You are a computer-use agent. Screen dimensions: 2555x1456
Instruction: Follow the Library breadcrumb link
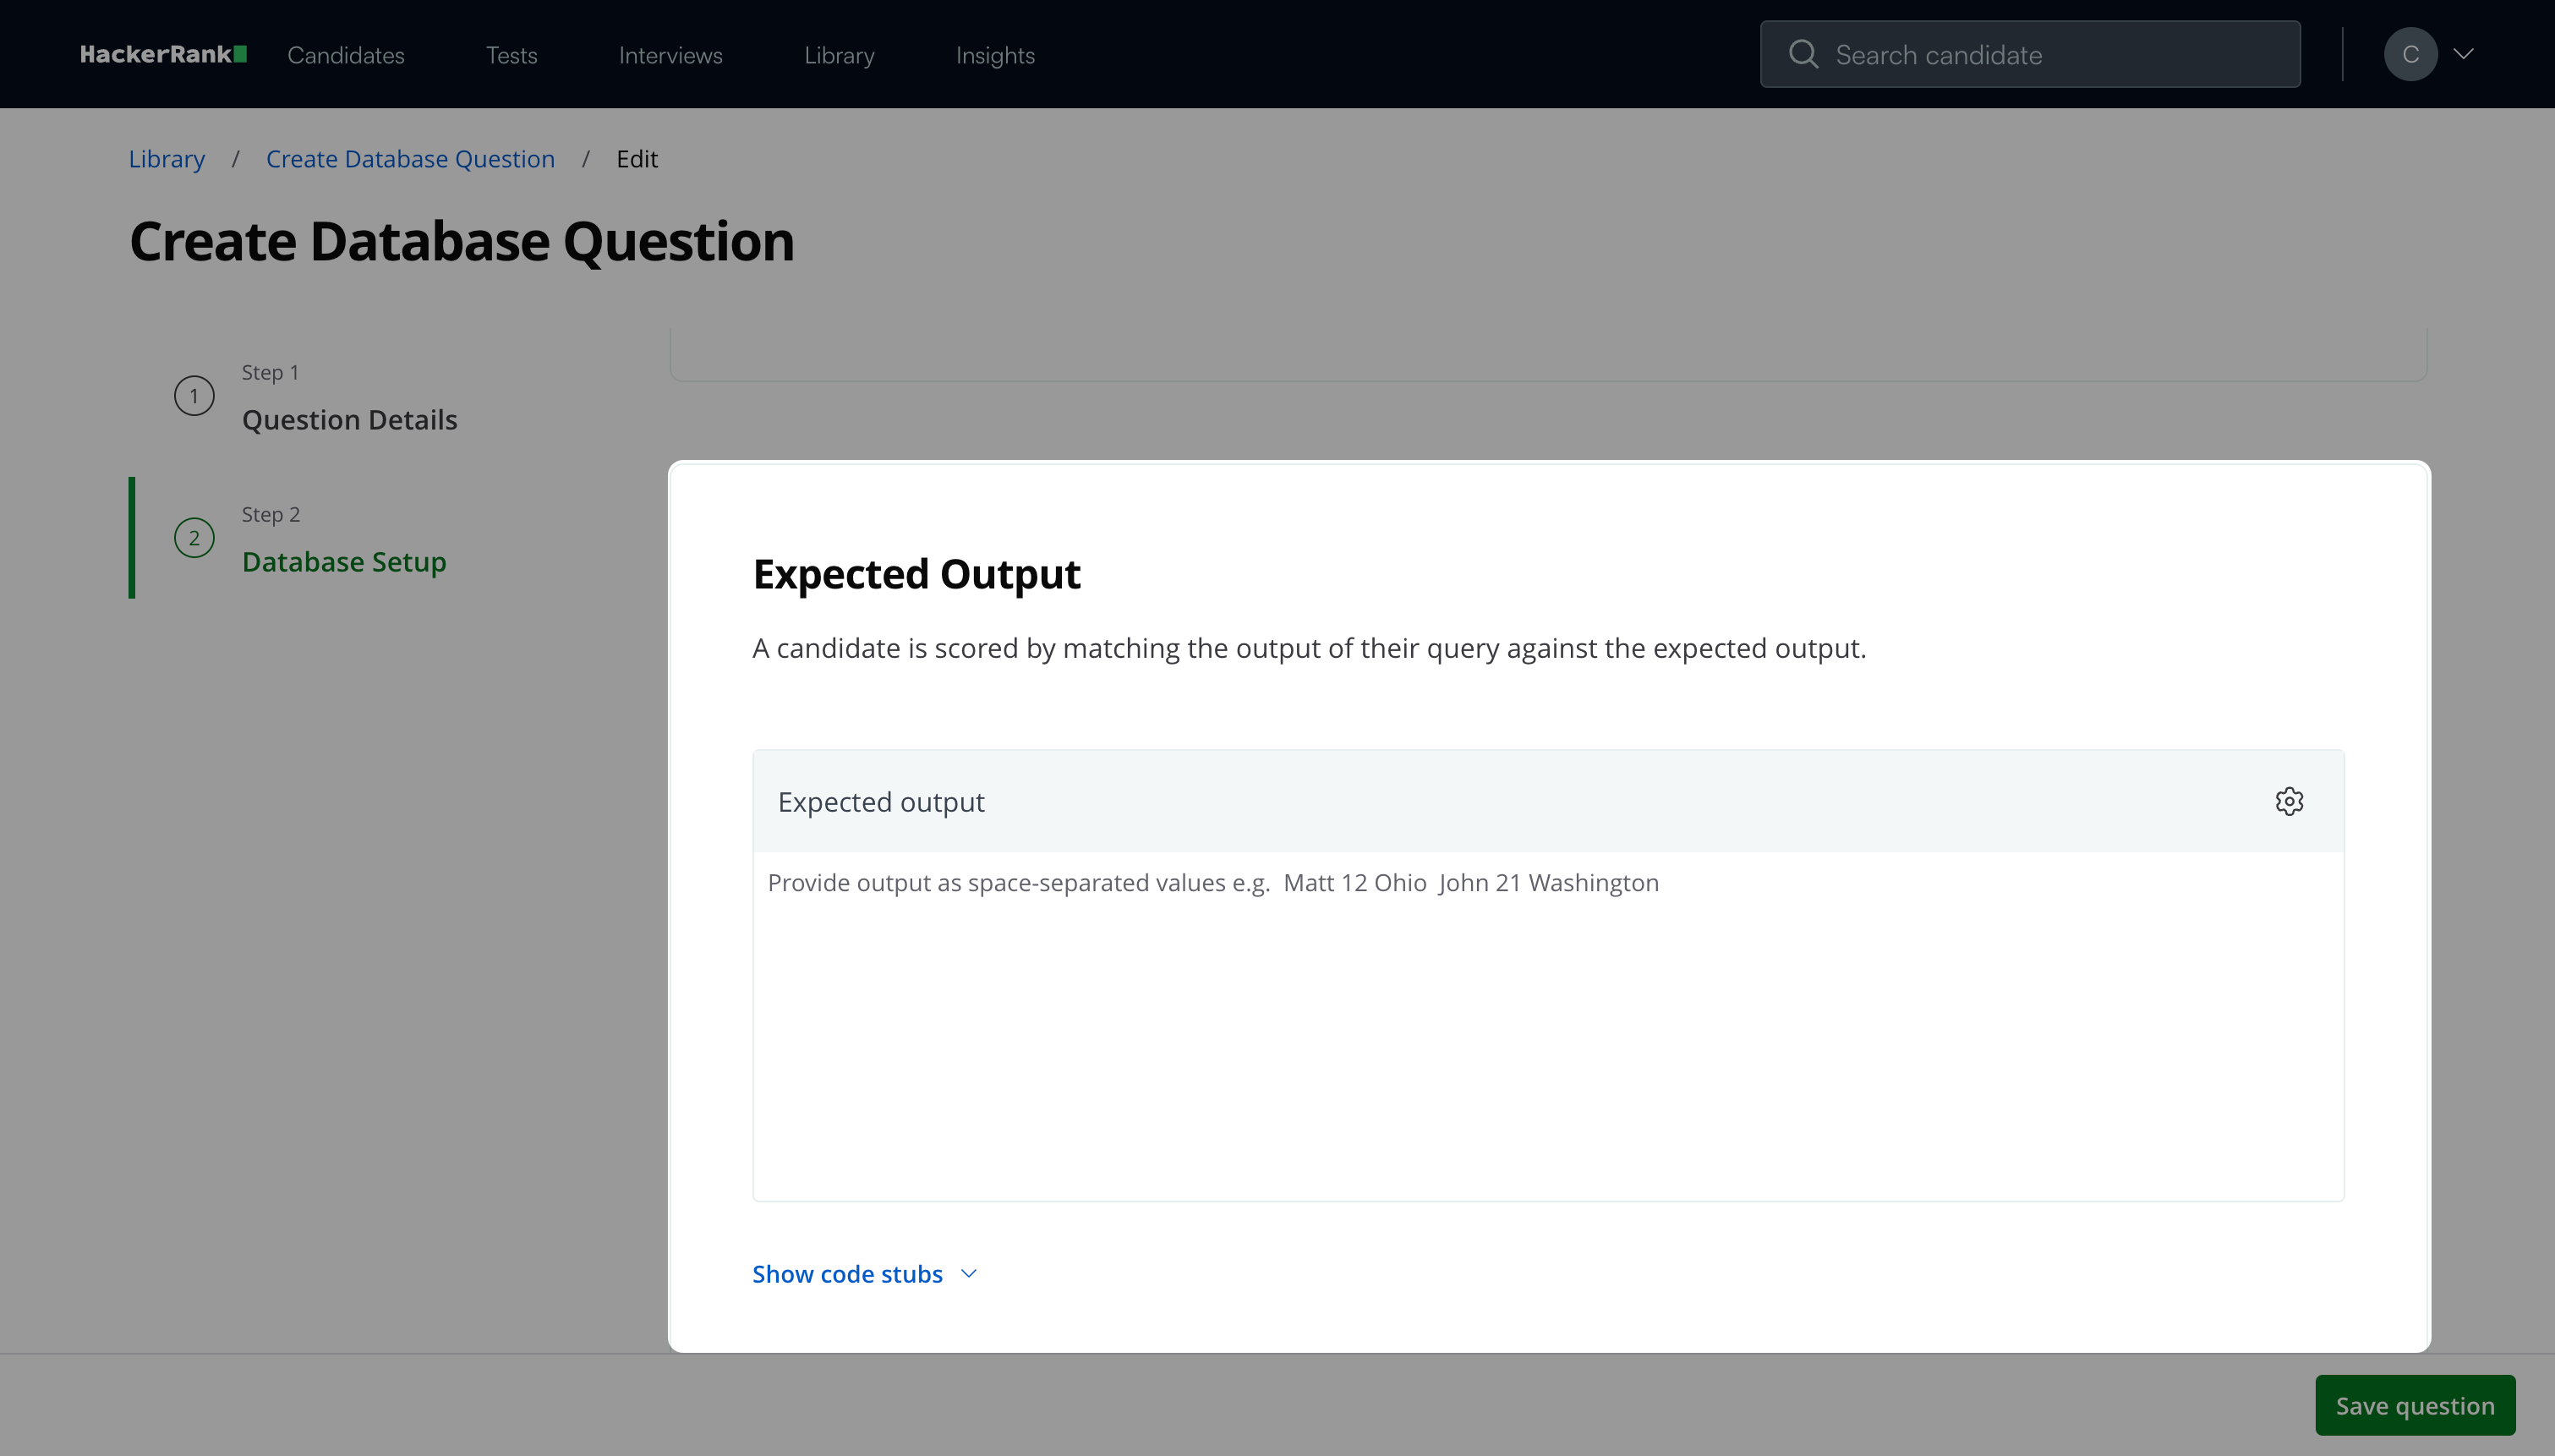tap(166, 159)
